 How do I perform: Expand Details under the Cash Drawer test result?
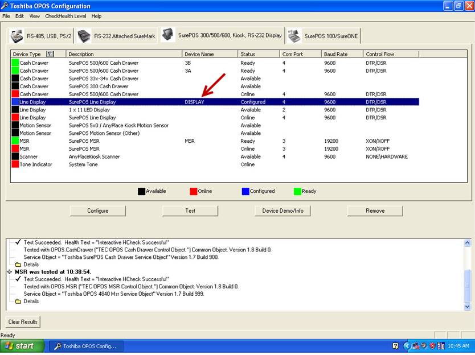18,265
